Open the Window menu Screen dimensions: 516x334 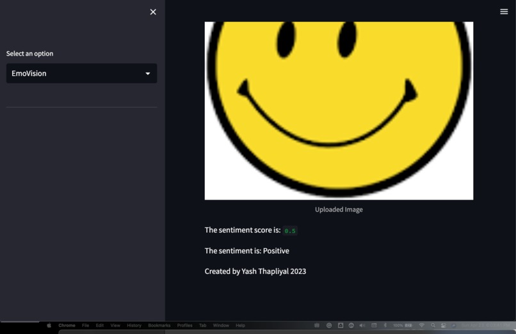[x=221, y=326]
